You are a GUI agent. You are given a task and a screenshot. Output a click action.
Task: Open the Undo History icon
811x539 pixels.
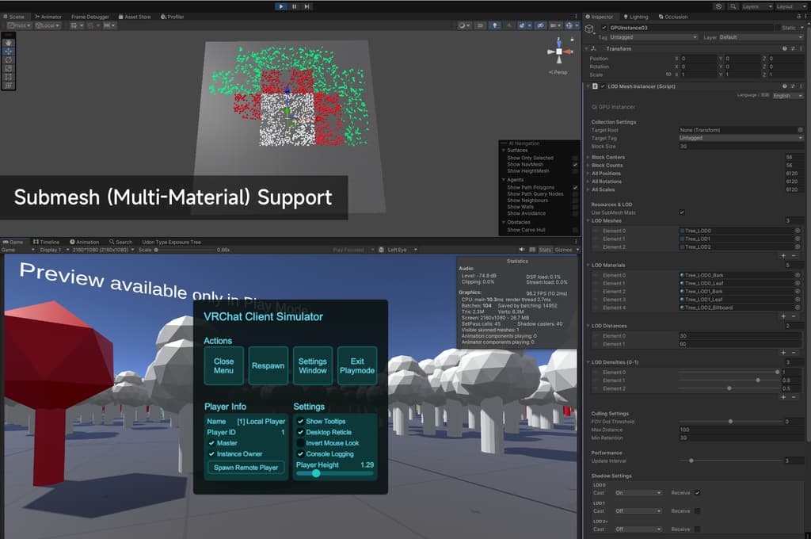[718, 6]
